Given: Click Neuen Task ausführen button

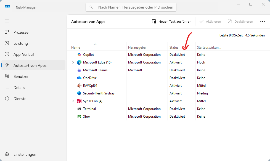Looking at the screenshot, I should pyautogui.click(x=171, y=22).
